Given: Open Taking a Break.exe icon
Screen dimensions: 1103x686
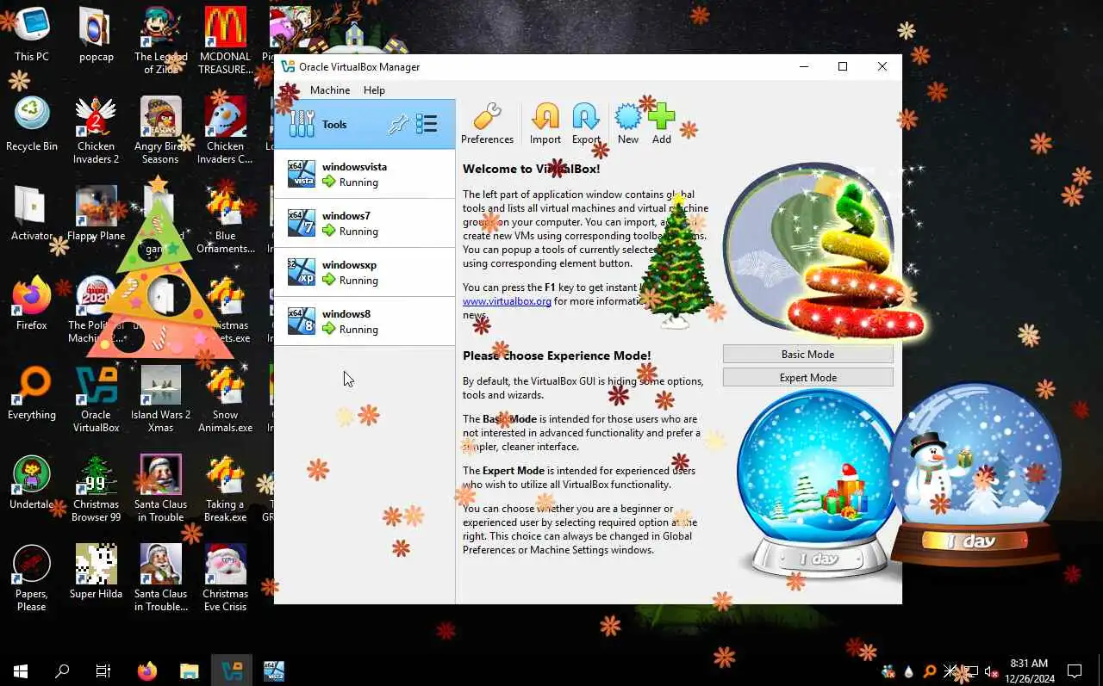Looking at the screenshot, I should 226,489.
